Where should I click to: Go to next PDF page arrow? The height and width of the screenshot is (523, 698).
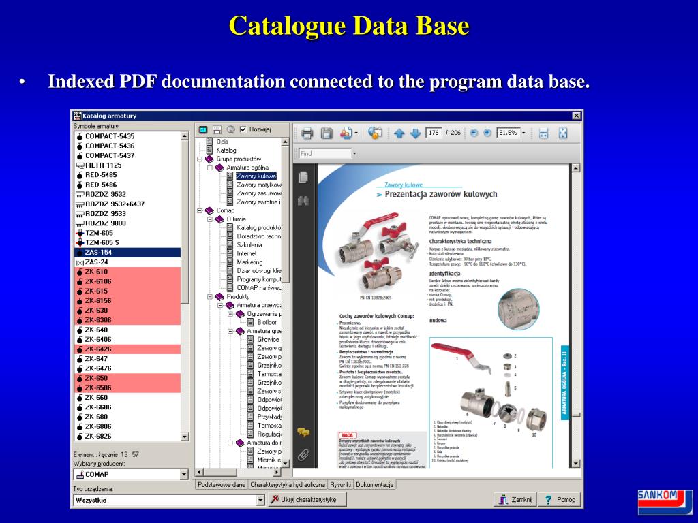[x=415, y=133]
